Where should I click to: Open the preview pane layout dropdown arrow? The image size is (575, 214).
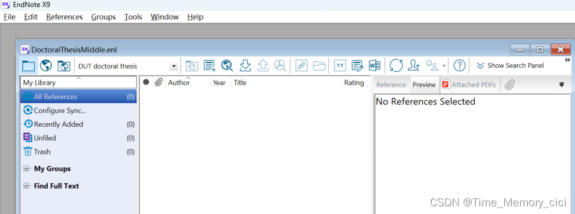coord(561,85)
